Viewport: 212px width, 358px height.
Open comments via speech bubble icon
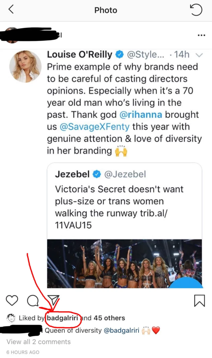33,301
